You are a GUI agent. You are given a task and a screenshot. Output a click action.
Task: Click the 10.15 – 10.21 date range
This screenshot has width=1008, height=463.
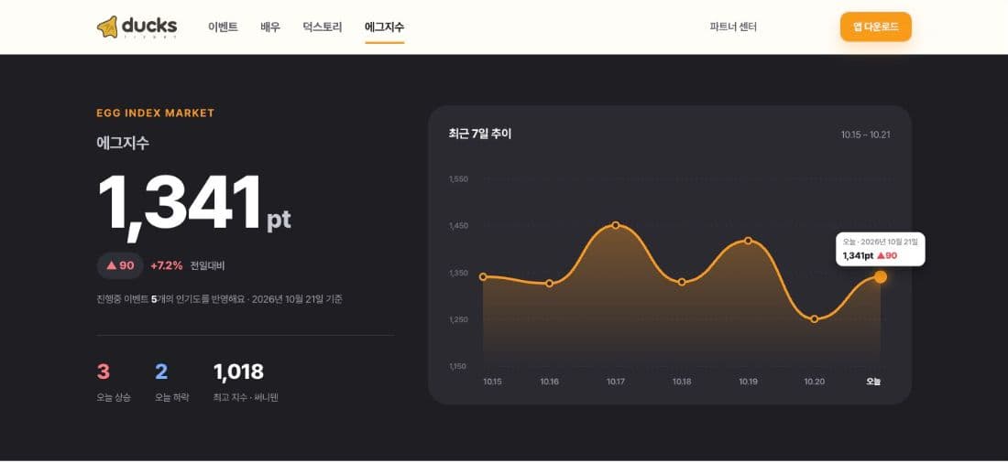[865, 135]
